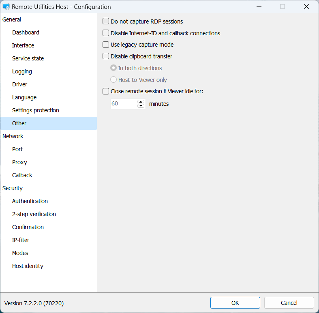The image size is (319, 313).
Task: Select 2-step verification in Security
Action: (x=34, y=214)
